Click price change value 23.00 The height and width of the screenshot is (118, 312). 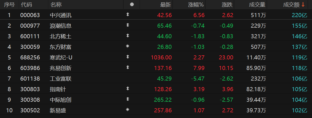[226, 58]
